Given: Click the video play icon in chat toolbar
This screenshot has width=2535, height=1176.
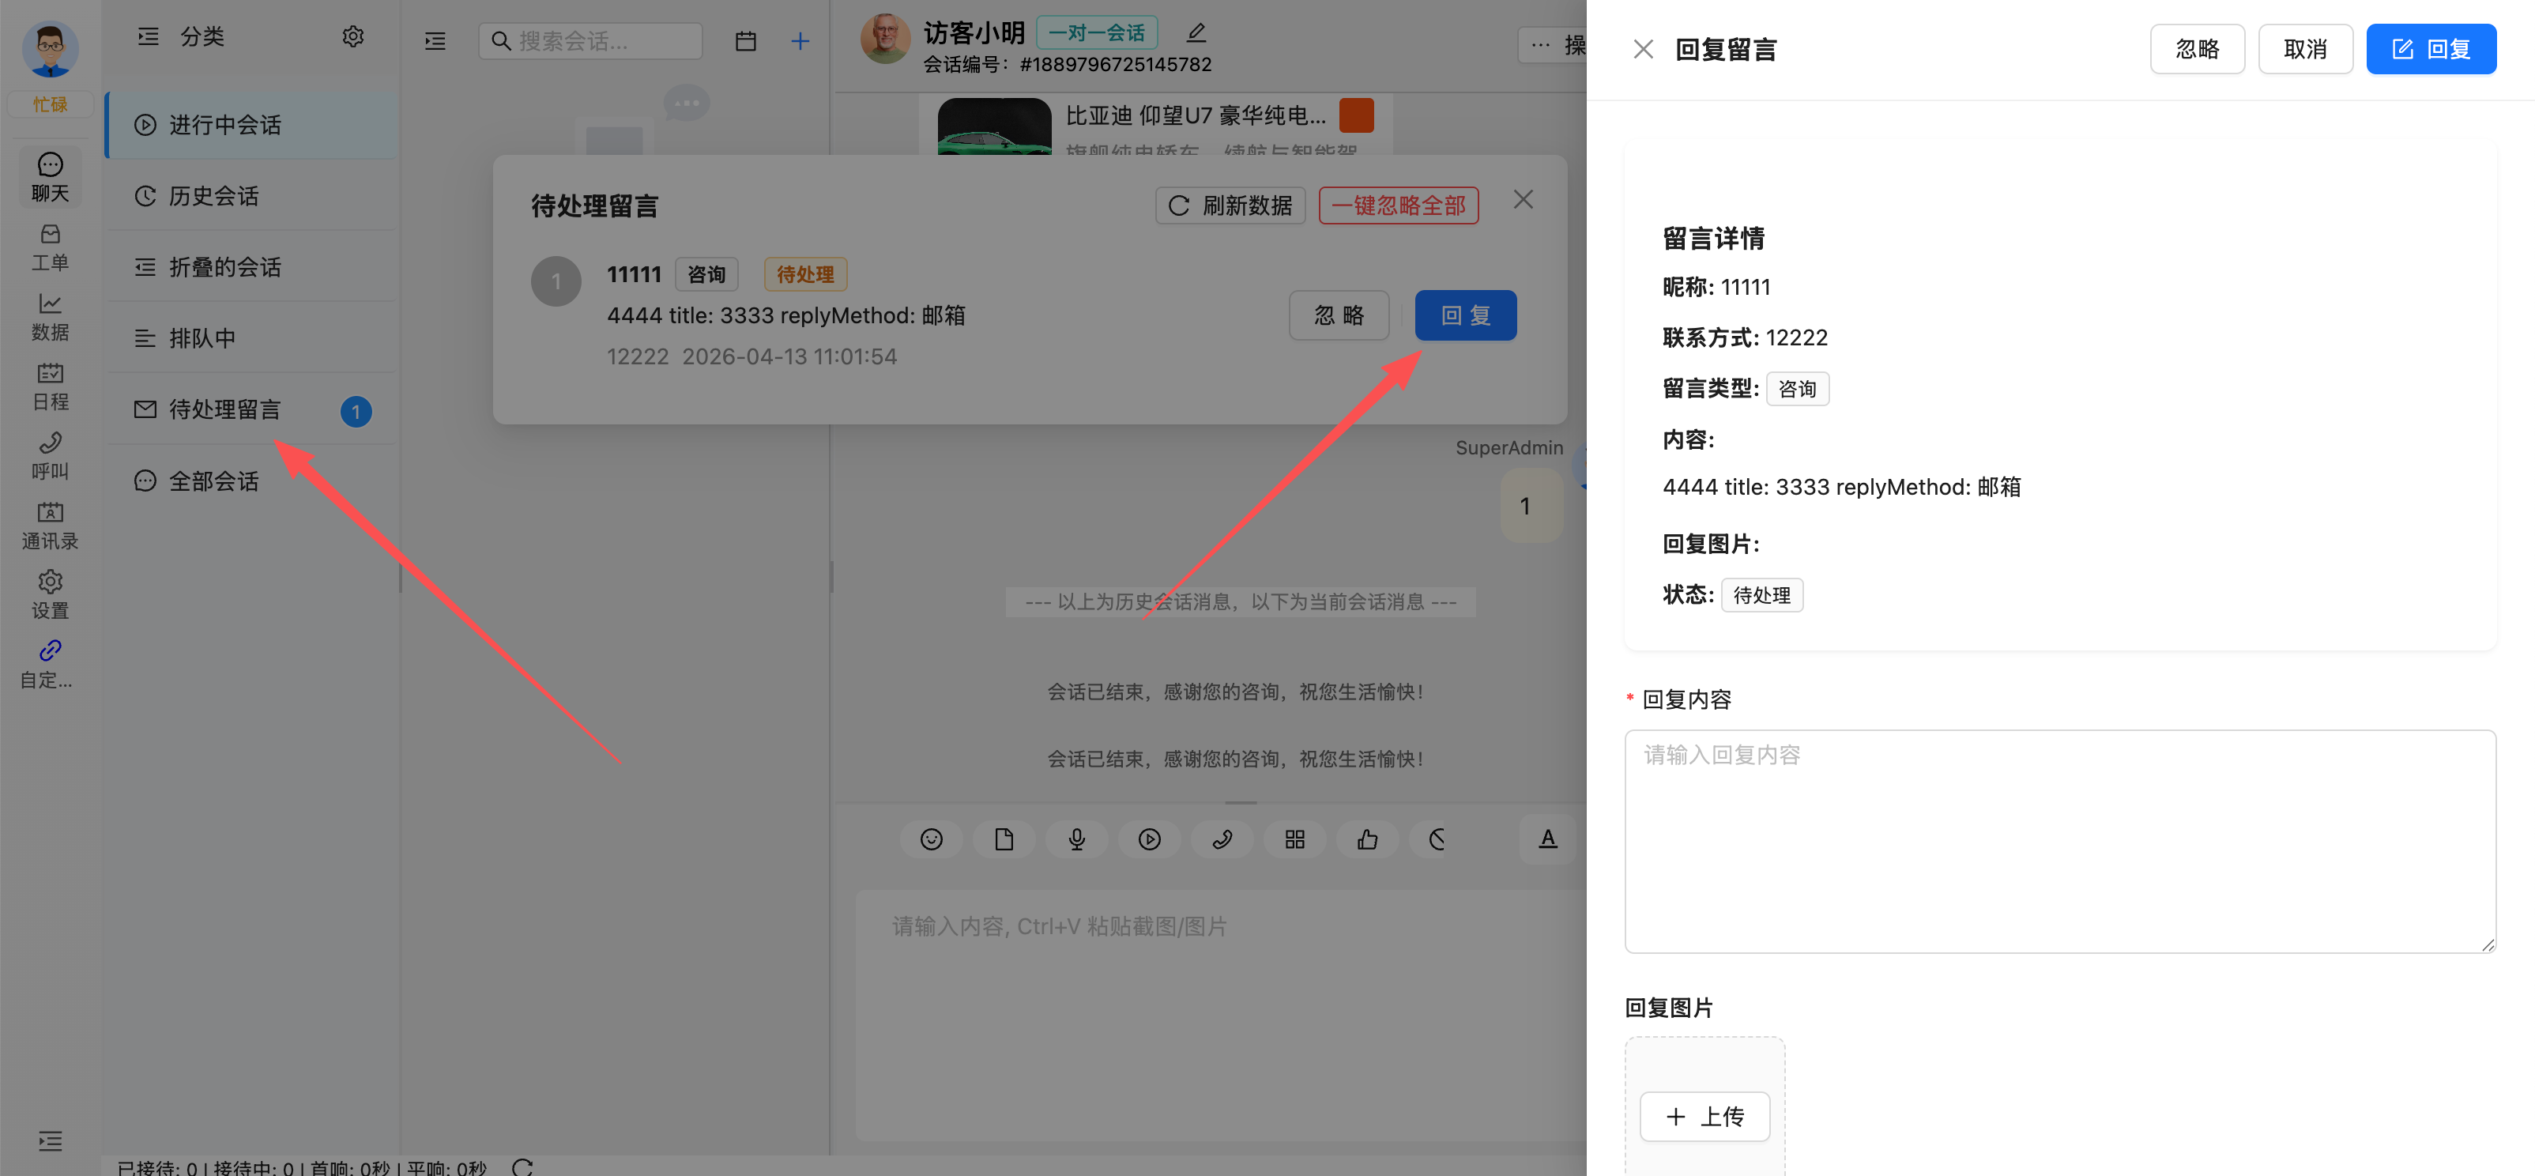Looking at the screenshot, I should 1150,839.
